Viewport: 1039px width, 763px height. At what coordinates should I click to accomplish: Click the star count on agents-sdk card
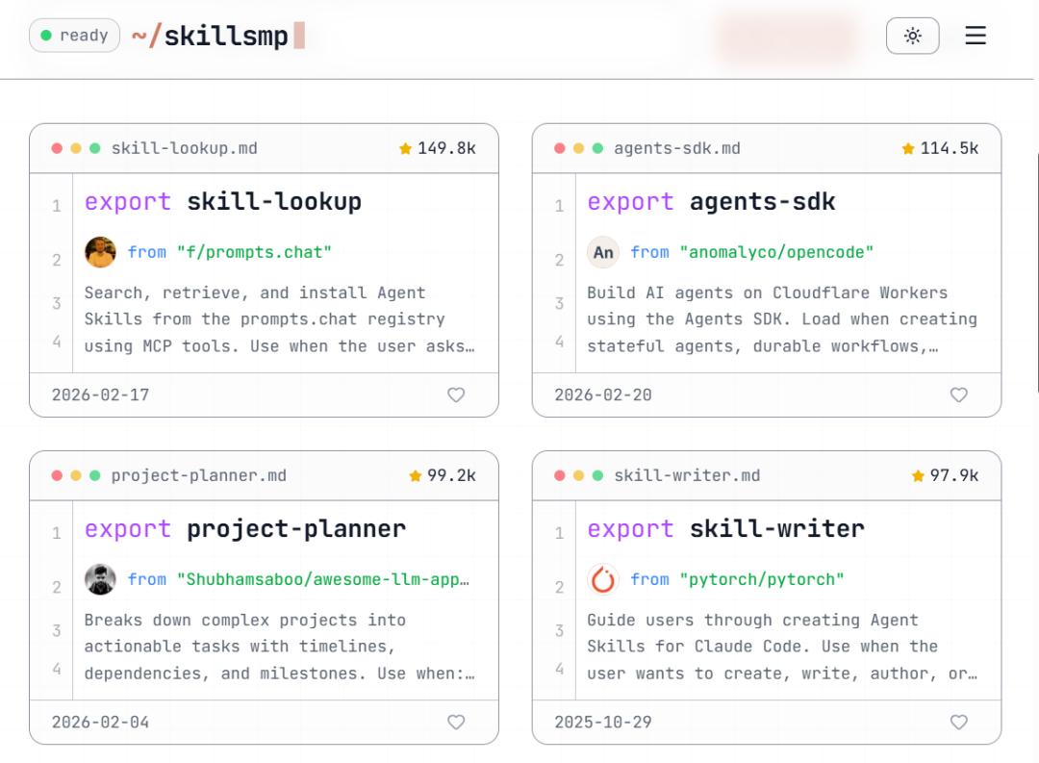coord(949,148)
